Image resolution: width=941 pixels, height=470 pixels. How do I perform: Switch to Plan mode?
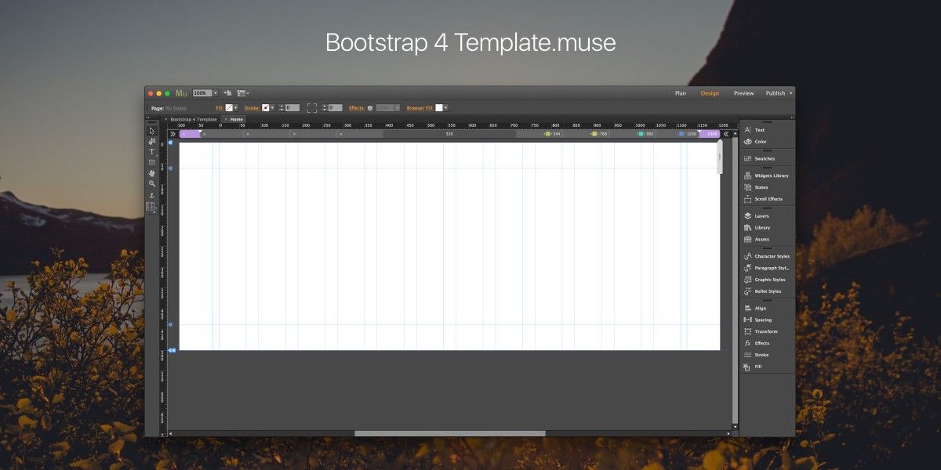681,93
